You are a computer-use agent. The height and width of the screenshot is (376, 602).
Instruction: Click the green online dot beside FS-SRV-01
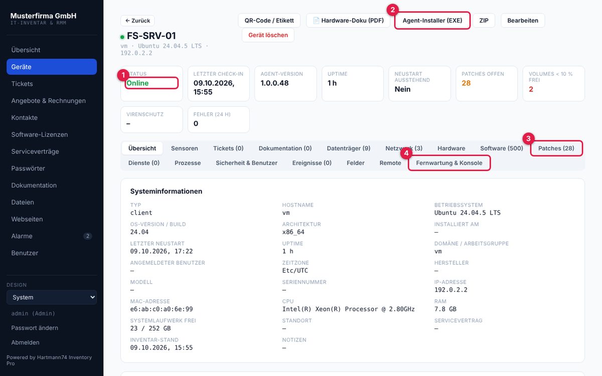(122, 37)
